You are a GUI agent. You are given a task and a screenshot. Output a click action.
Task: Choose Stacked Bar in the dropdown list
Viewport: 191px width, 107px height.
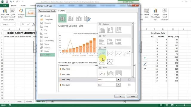click(110, 42)
